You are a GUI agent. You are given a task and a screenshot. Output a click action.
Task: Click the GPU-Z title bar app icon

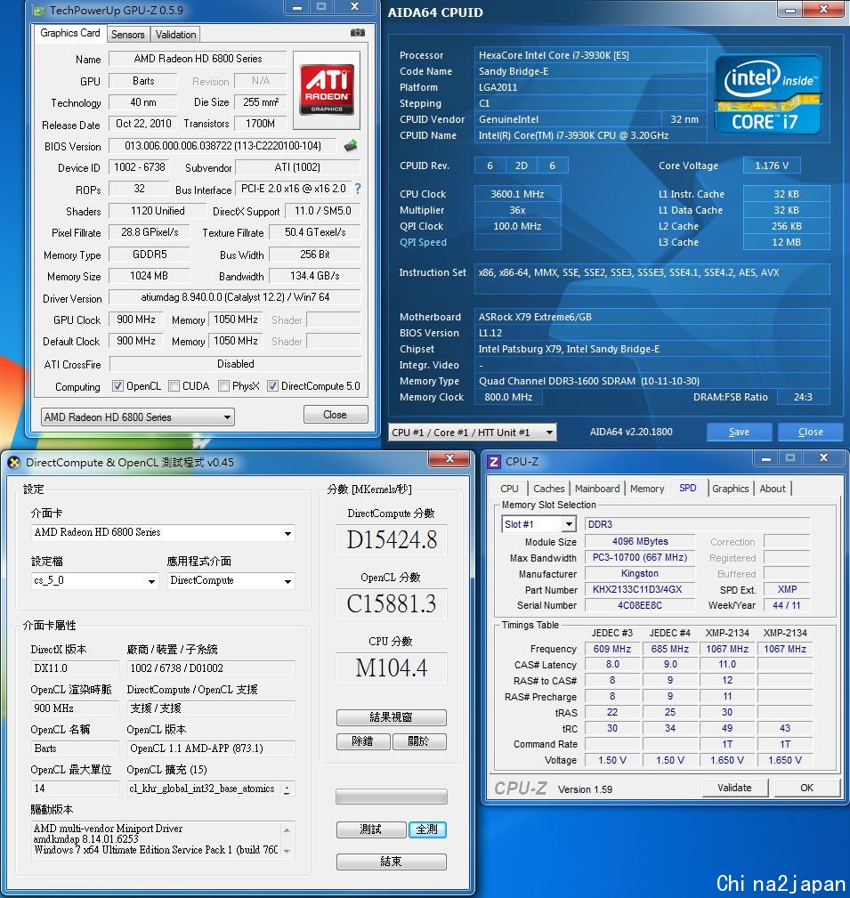(37, 11)
